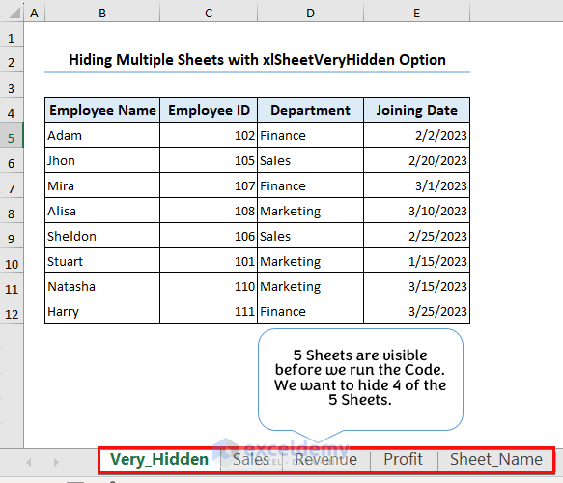
Task: Click the 'Employee ID' header cell
Action: coord(209,110)
